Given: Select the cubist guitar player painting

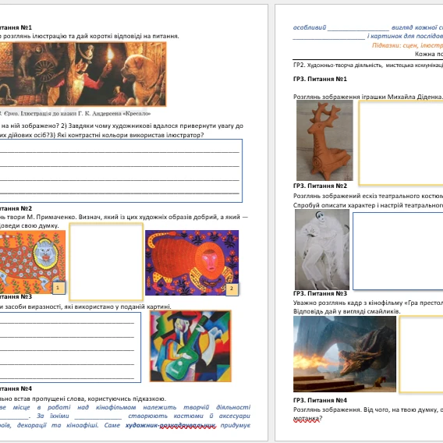Looking at the screenshot, I should (190, 346).
